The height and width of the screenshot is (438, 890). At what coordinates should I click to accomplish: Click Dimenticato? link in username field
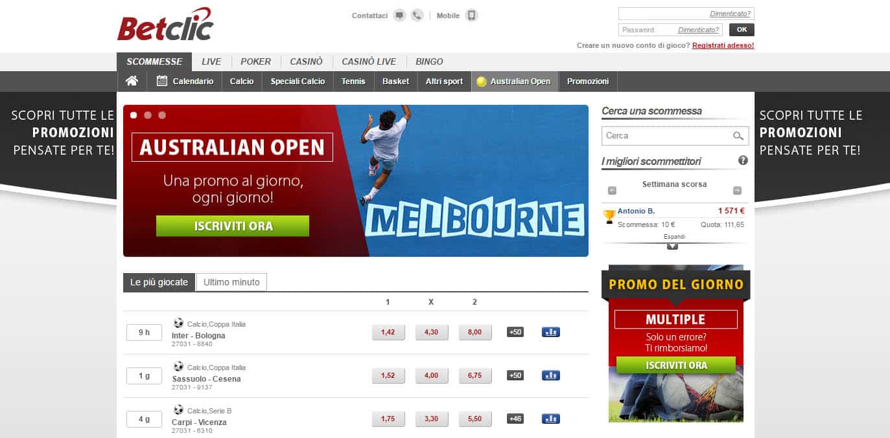tap(730, 14)
